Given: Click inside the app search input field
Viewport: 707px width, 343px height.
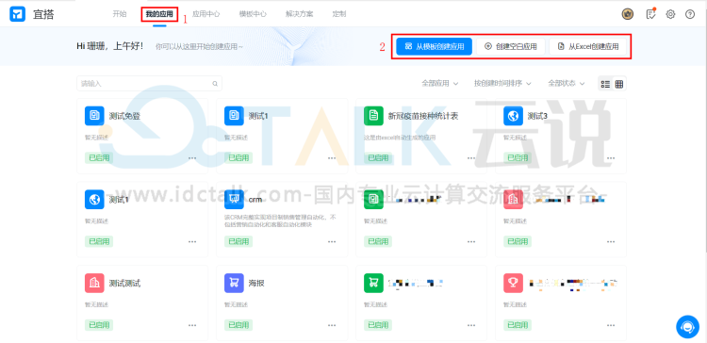Looking at the screenshot, I should [x=149, y=83].
